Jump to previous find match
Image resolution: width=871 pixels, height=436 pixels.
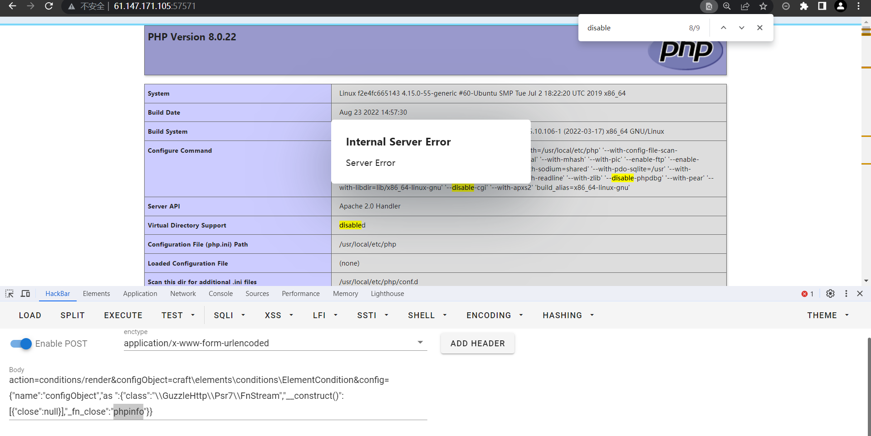click(x=724, y=28)
